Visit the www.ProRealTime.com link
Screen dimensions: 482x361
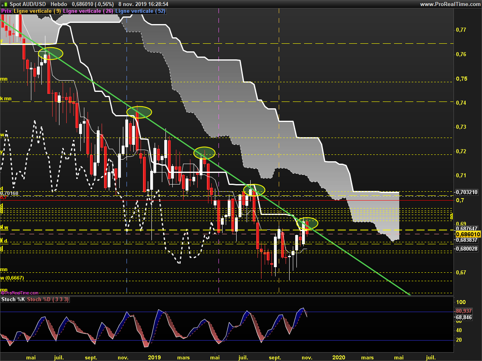pyautogui.click(x=450, y=4)
